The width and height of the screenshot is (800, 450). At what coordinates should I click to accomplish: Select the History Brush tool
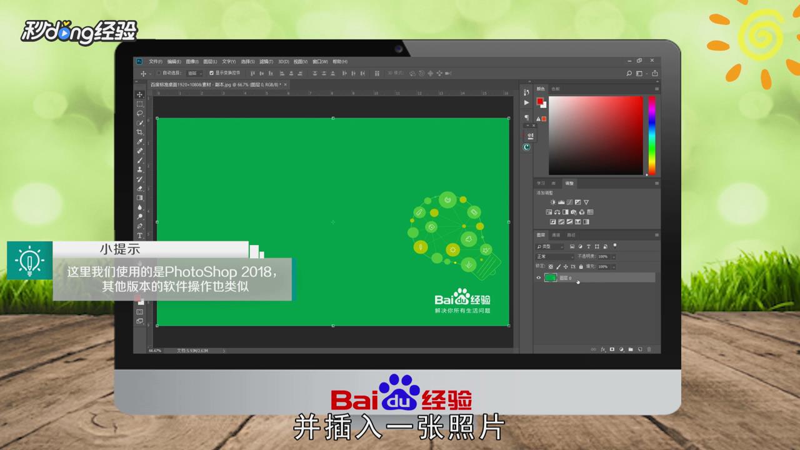(140, 179)
